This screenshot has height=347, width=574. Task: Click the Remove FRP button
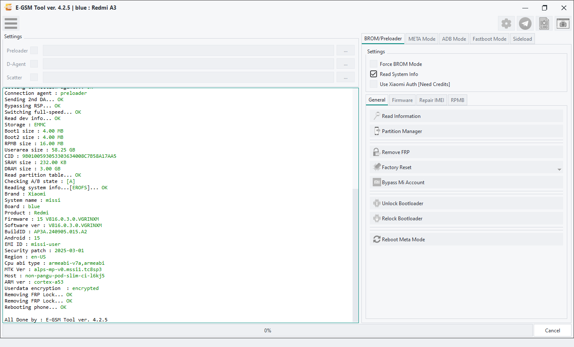(466, 152)
